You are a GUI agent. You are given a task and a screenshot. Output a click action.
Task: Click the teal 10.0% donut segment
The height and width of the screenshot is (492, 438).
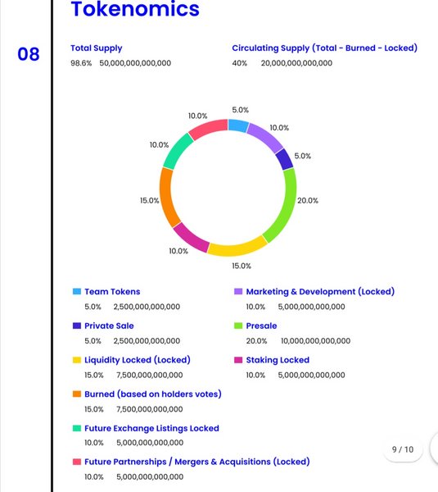(x=178, y=151)
